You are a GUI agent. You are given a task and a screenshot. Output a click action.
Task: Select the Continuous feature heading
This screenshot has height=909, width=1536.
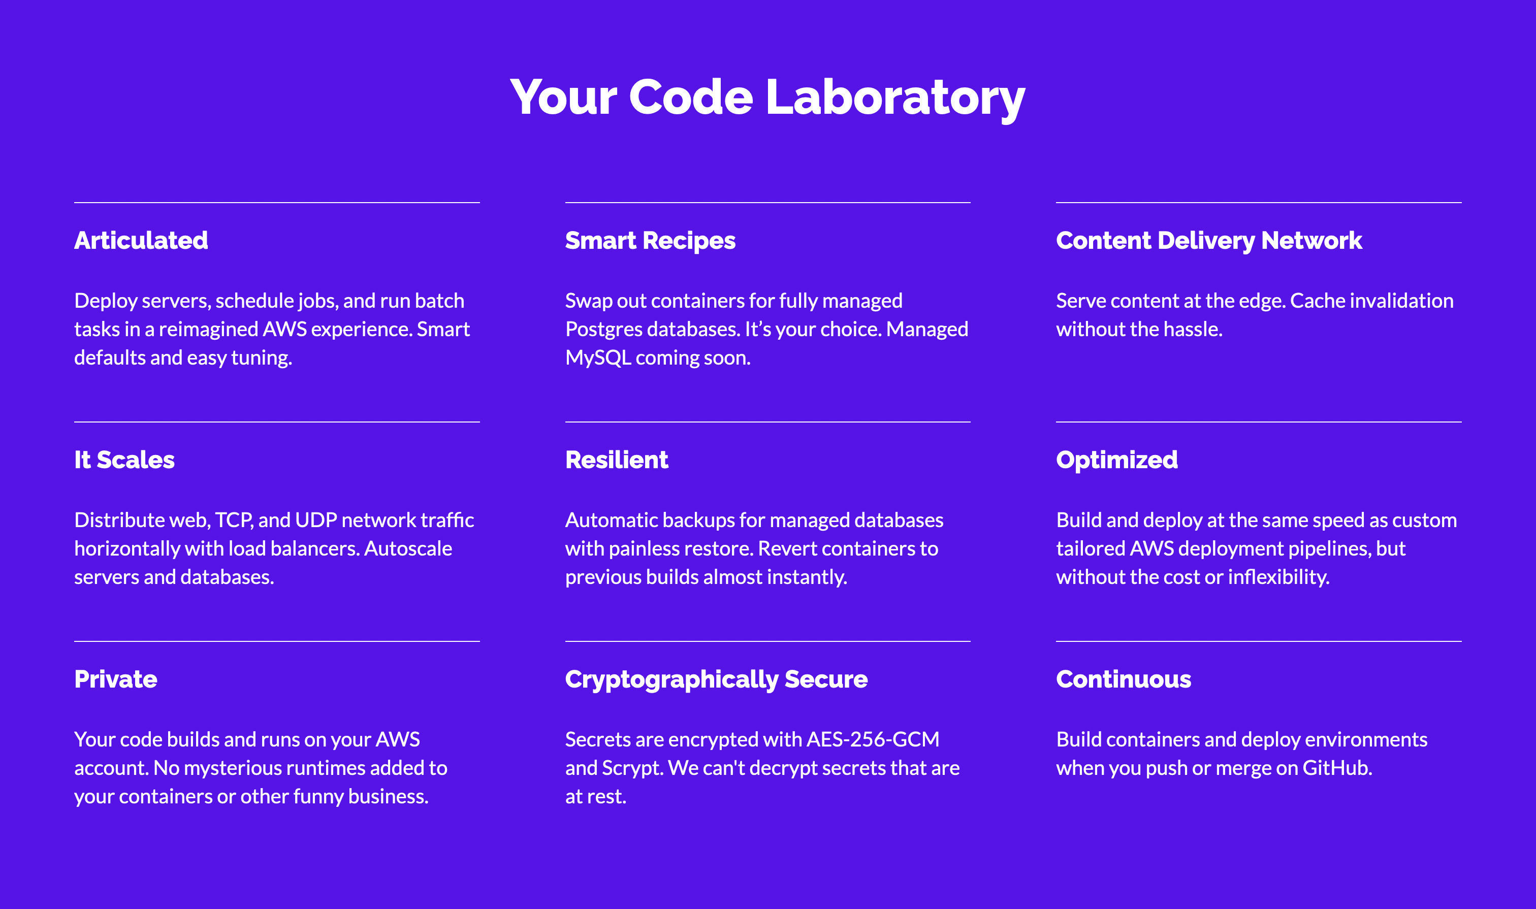point(1124,678)
